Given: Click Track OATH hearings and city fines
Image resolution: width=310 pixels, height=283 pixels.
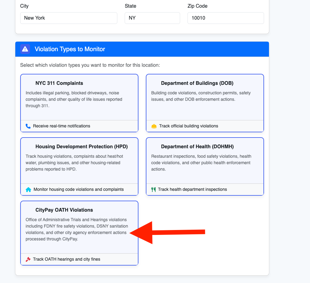Looking at the screenshot, I should [x=66, y=259].
